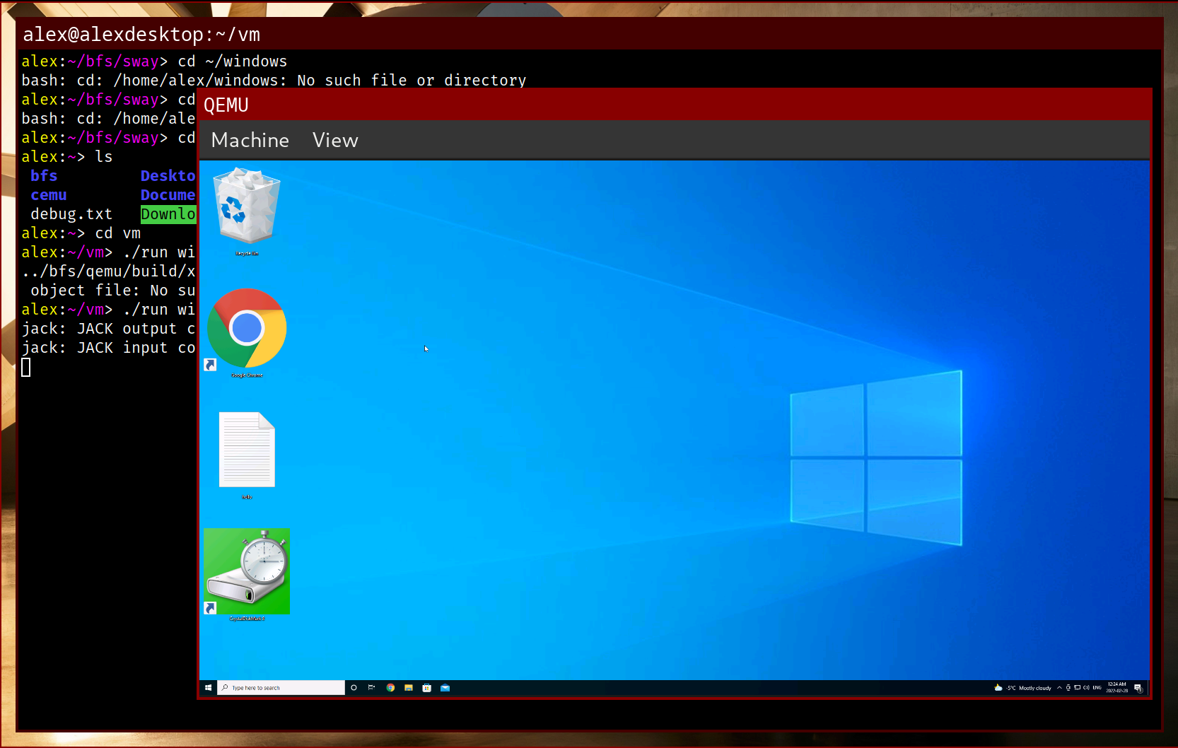Select the Recycle Bin desktop icon

point(247,211)
